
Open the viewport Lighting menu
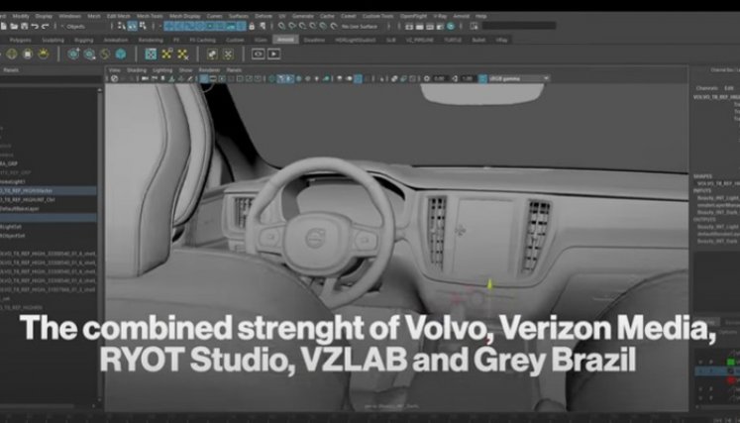[x=162, y=70]
